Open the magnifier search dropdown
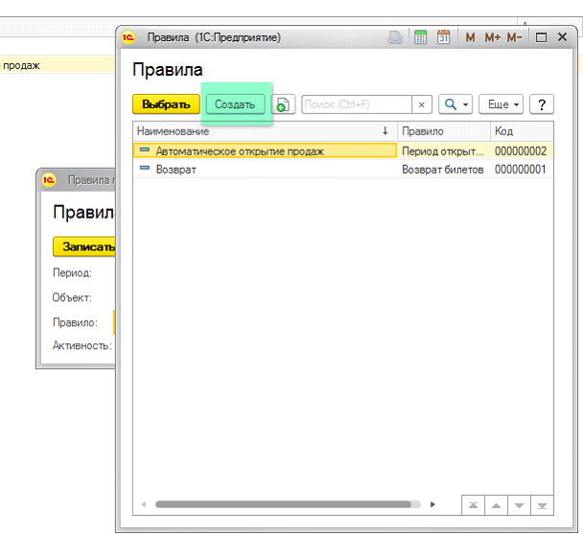The width and height of the screenshot is (583, 534). tap(455, 104)
